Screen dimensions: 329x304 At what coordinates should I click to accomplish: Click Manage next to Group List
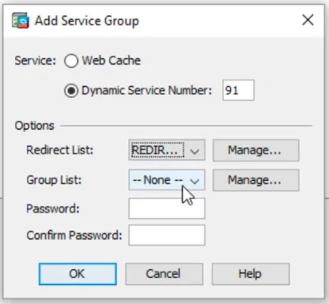click(255, 180)
